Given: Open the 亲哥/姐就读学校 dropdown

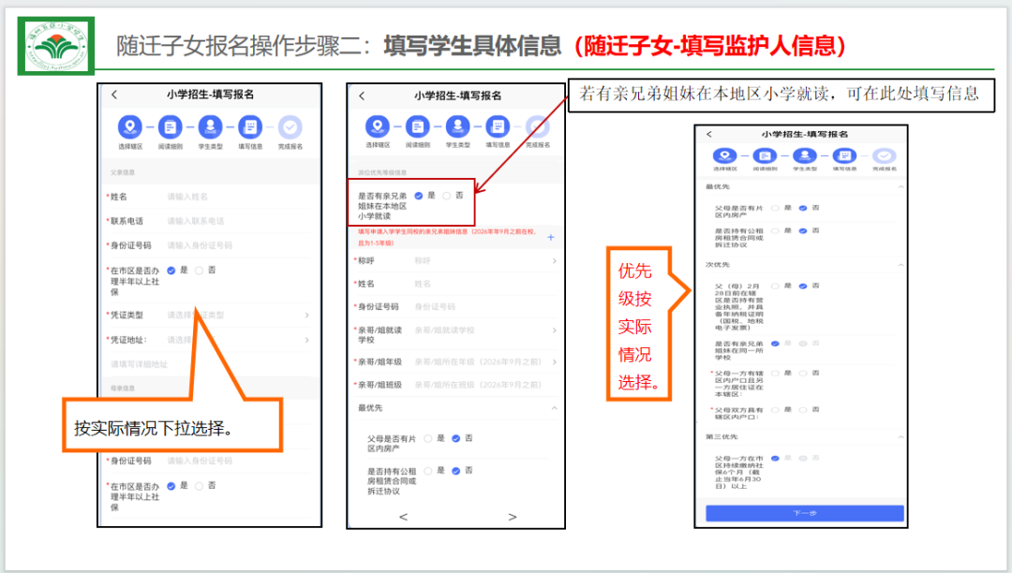Looking at the screenshot, I should point(455,334).
